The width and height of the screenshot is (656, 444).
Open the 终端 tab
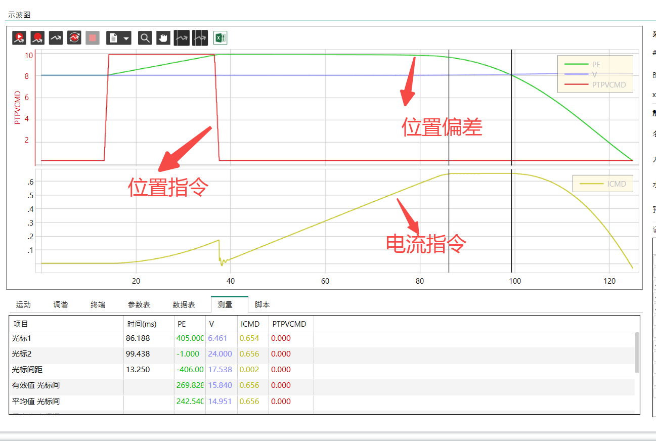pos(98,305)
